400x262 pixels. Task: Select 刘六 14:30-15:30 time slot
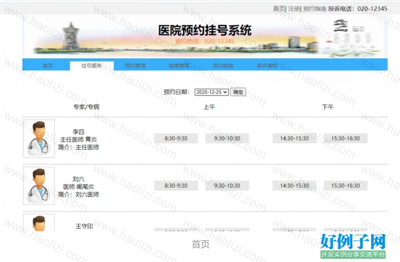click(x=294, y=186)
